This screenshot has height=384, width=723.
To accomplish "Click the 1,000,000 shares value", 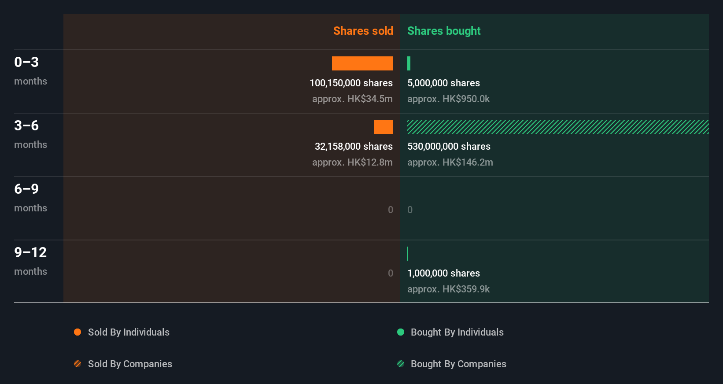I will tap(443, 273).
